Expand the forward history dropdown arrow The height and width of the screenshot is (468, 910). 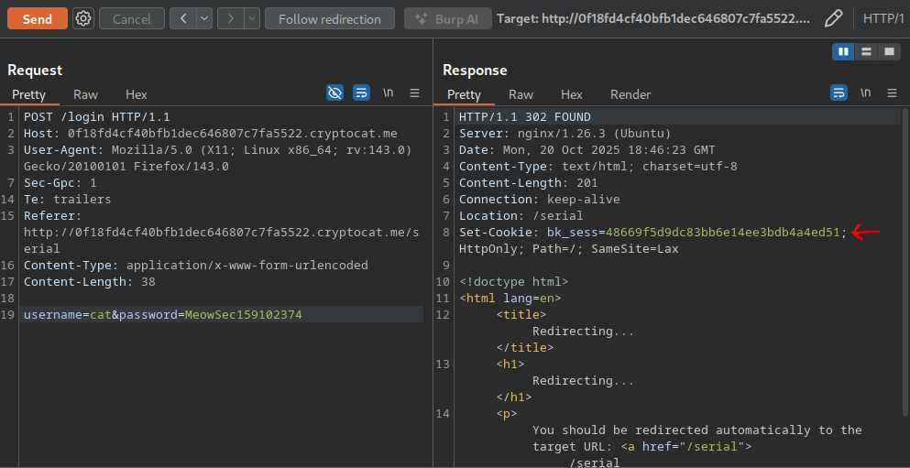[x=251, y=18]
